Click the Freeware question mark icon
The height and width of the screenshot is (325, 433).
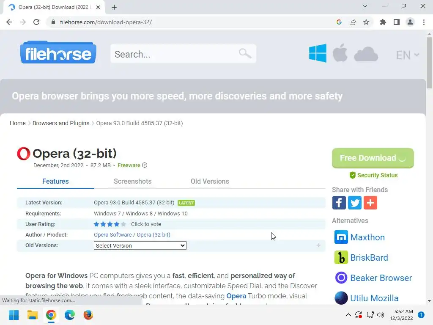(145, 165)
